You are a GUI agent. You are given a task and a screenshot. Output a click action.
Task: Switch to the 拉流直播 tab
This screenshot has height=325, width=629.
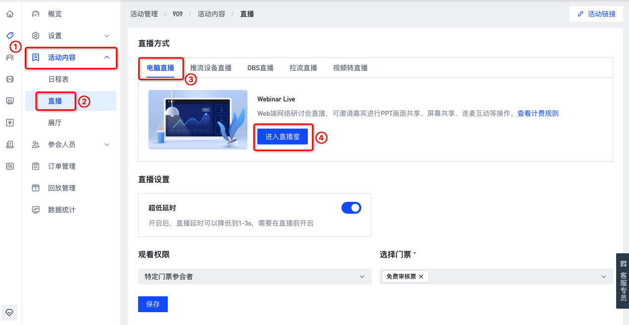[303, 68]
